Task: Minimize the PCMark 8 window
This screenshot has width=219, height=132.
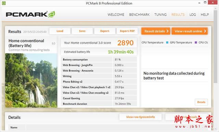Action: click(199, 3)
